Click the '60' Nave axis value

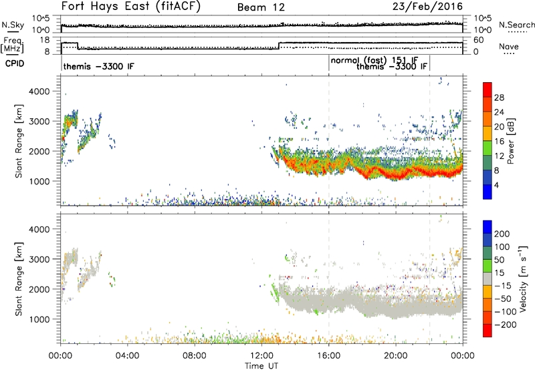pos(479,40)
